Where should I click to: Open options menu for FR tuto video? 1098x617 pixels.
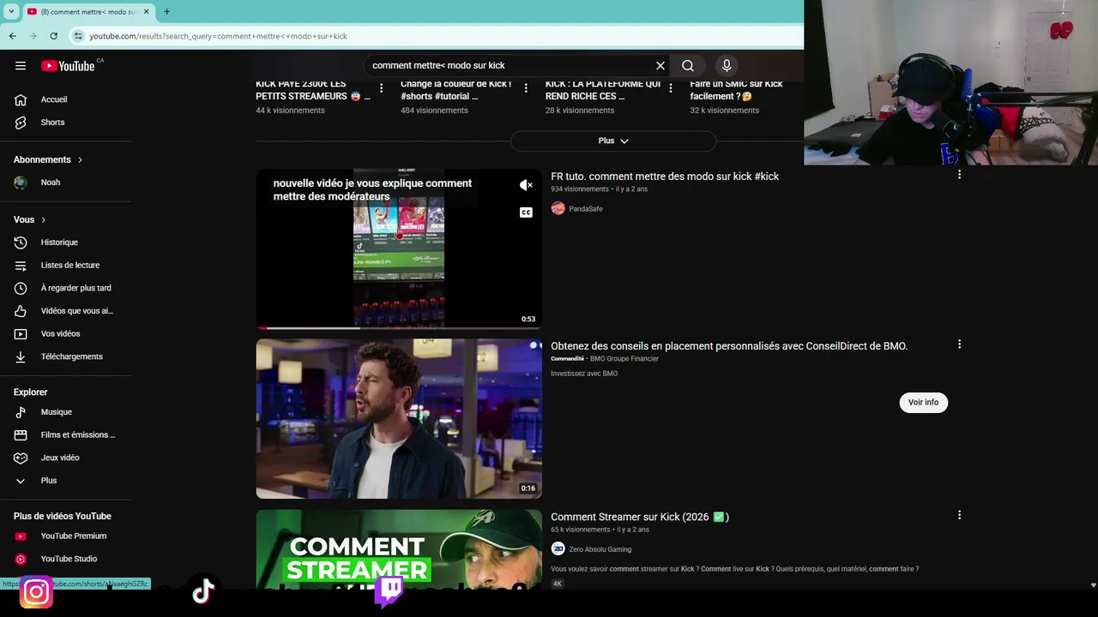click(x=959, y=174)
